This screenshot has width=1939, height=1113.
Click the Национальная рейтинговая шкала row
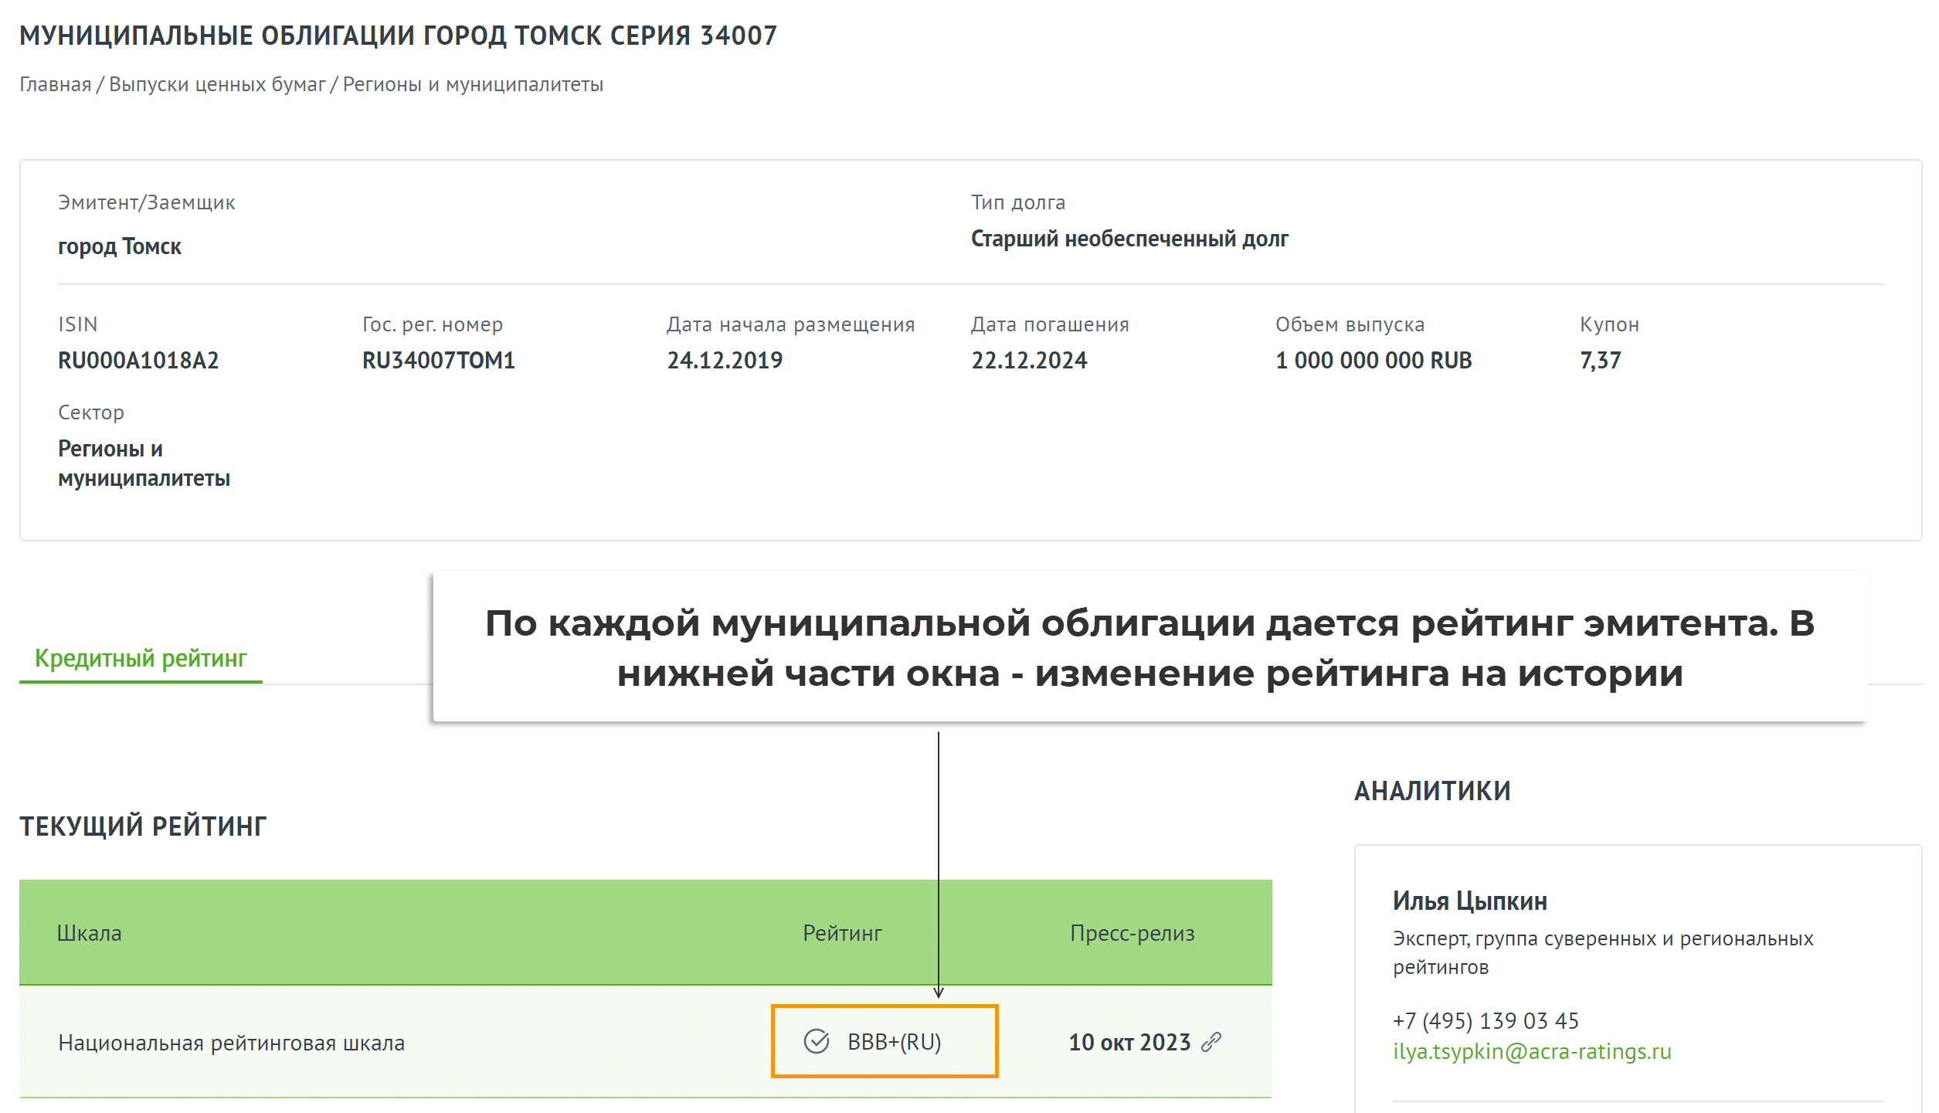(231, 1043)
